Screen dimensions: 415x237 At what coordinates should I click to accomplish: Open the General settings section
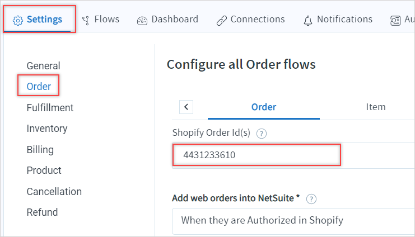coord(44,66)
